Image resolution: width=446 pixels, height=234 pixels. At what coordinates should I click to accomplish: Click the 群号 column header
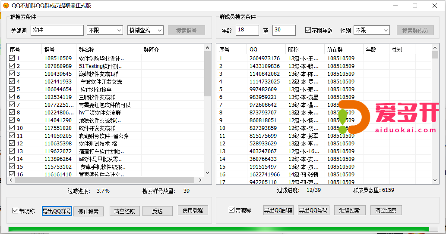tap(59, 49)
